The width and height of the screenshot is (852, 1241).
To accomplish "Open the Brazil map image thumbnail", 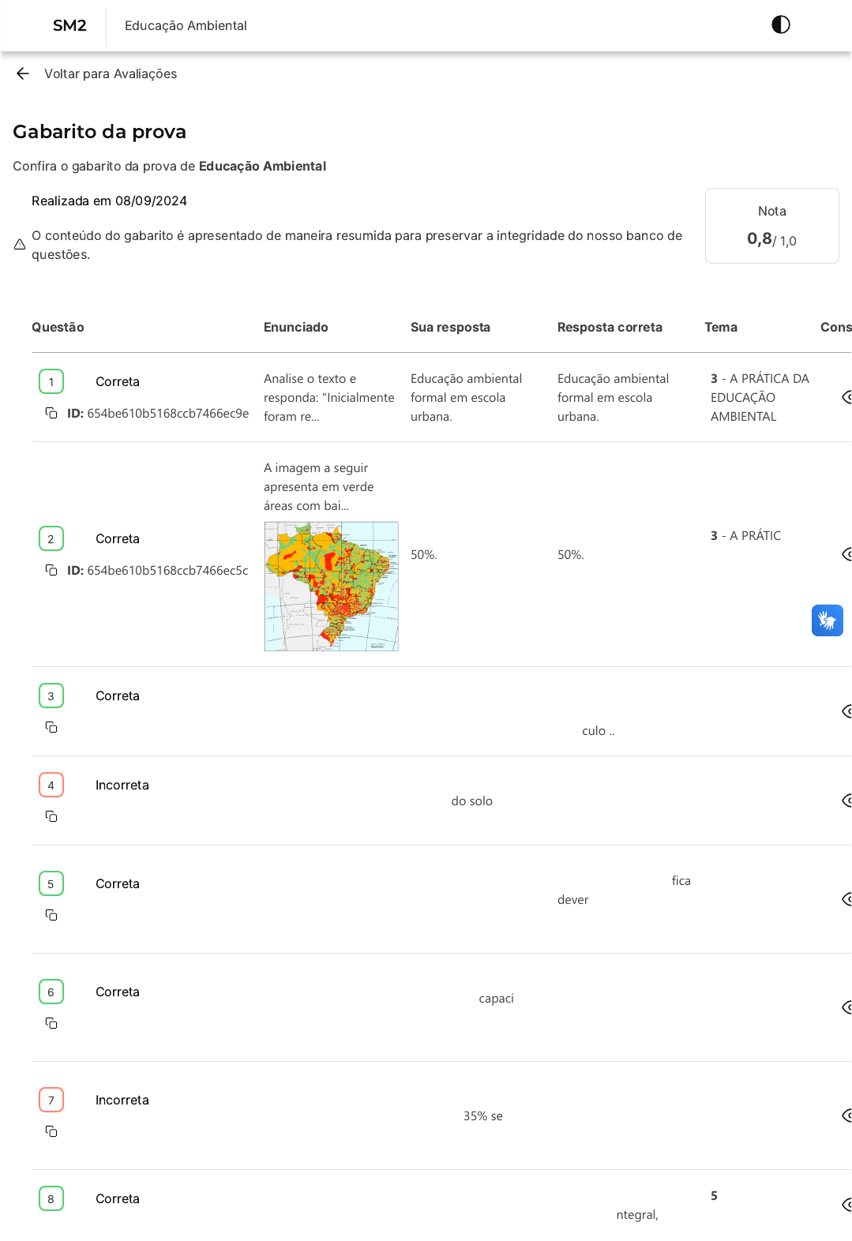I will 331,587.
